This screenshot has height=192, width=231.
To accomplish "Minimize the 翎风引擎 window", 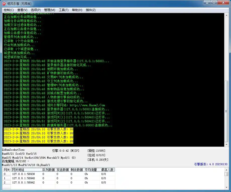I will 207,3.
